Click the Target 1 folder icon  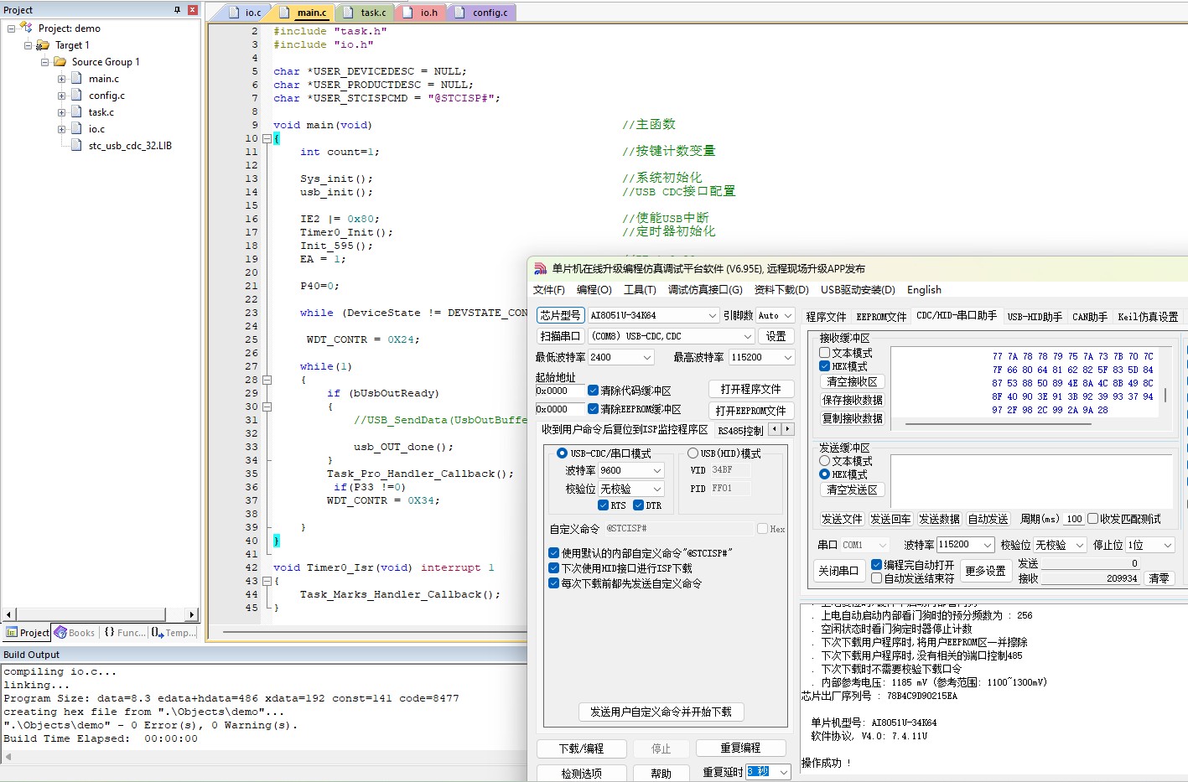[43, 45]
